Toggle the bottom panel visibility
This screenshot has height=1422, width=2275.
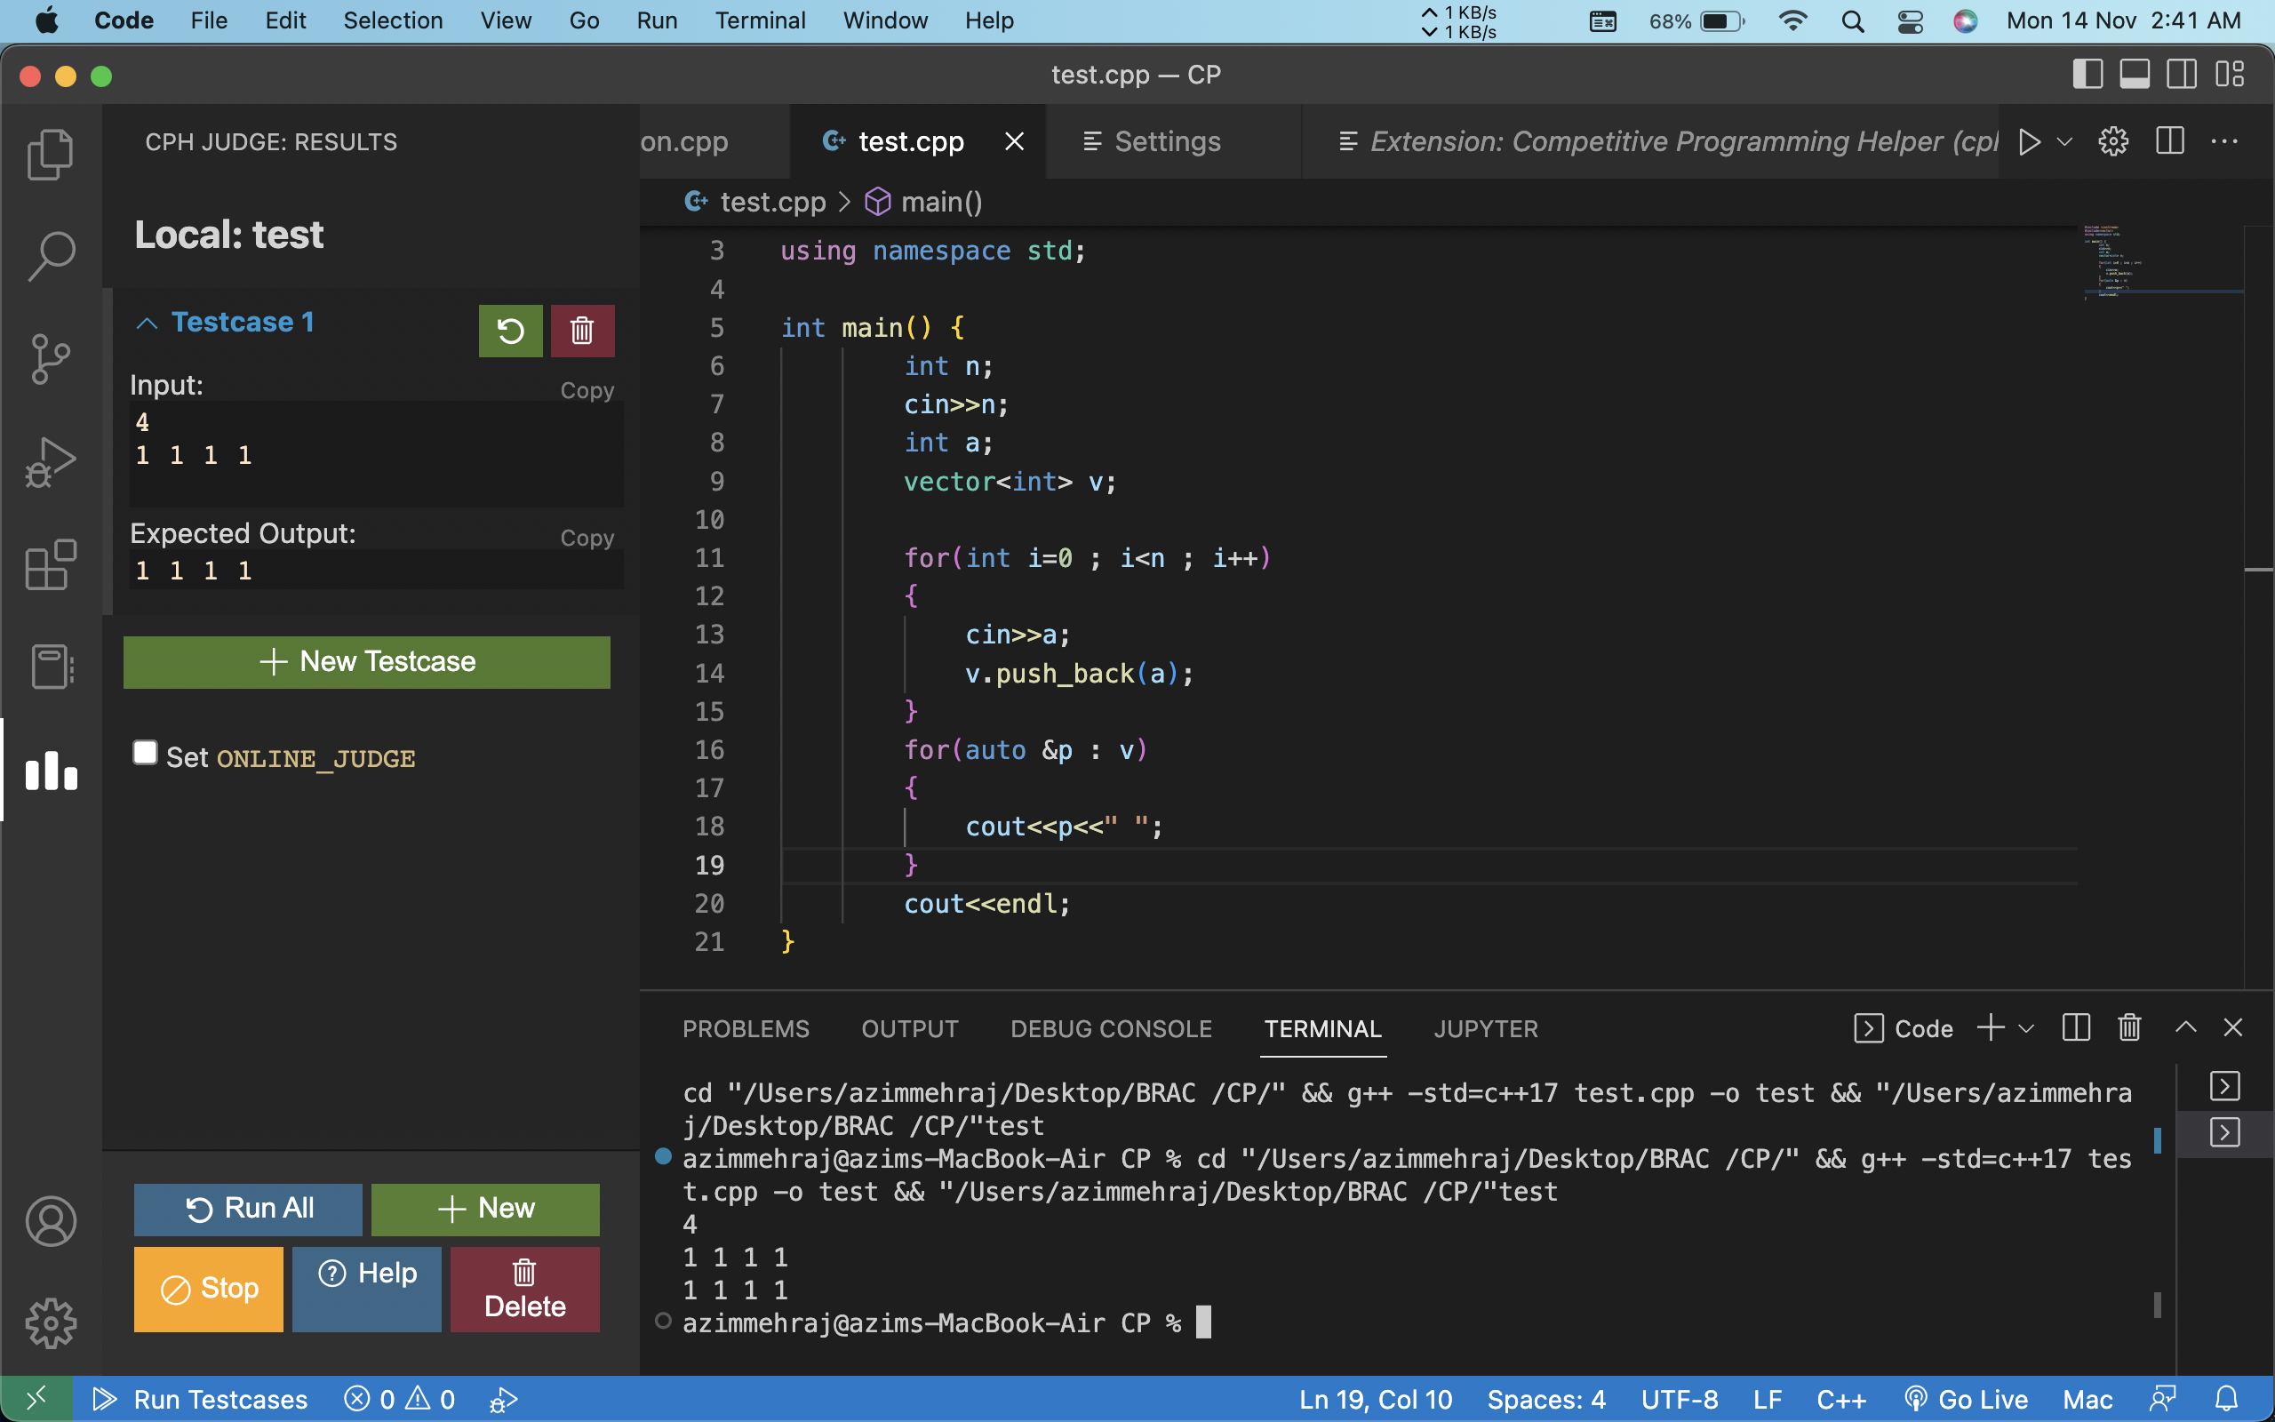tap(2135, 75)
